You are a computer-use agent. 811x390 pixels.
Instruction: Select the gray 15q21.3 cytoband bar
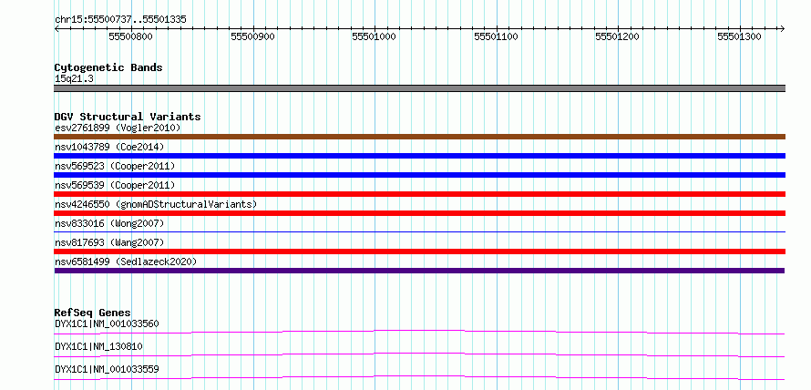click(419, 88)
